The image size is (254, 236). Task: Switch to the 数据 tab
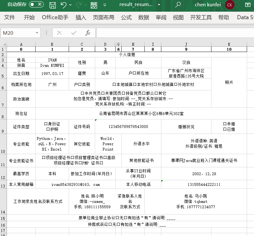pos(143,17)
